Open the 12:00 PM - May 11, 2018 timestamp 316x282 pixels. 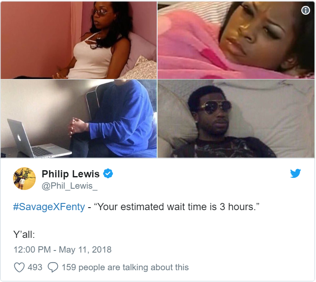click(x=63, y=250)
